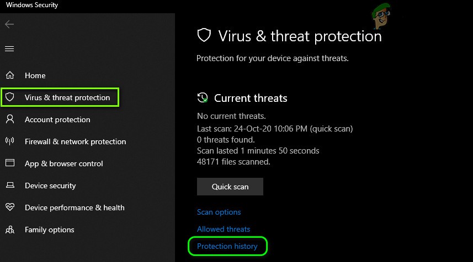
Task: Open the Protection history link
Action: (x=227, y=246)
